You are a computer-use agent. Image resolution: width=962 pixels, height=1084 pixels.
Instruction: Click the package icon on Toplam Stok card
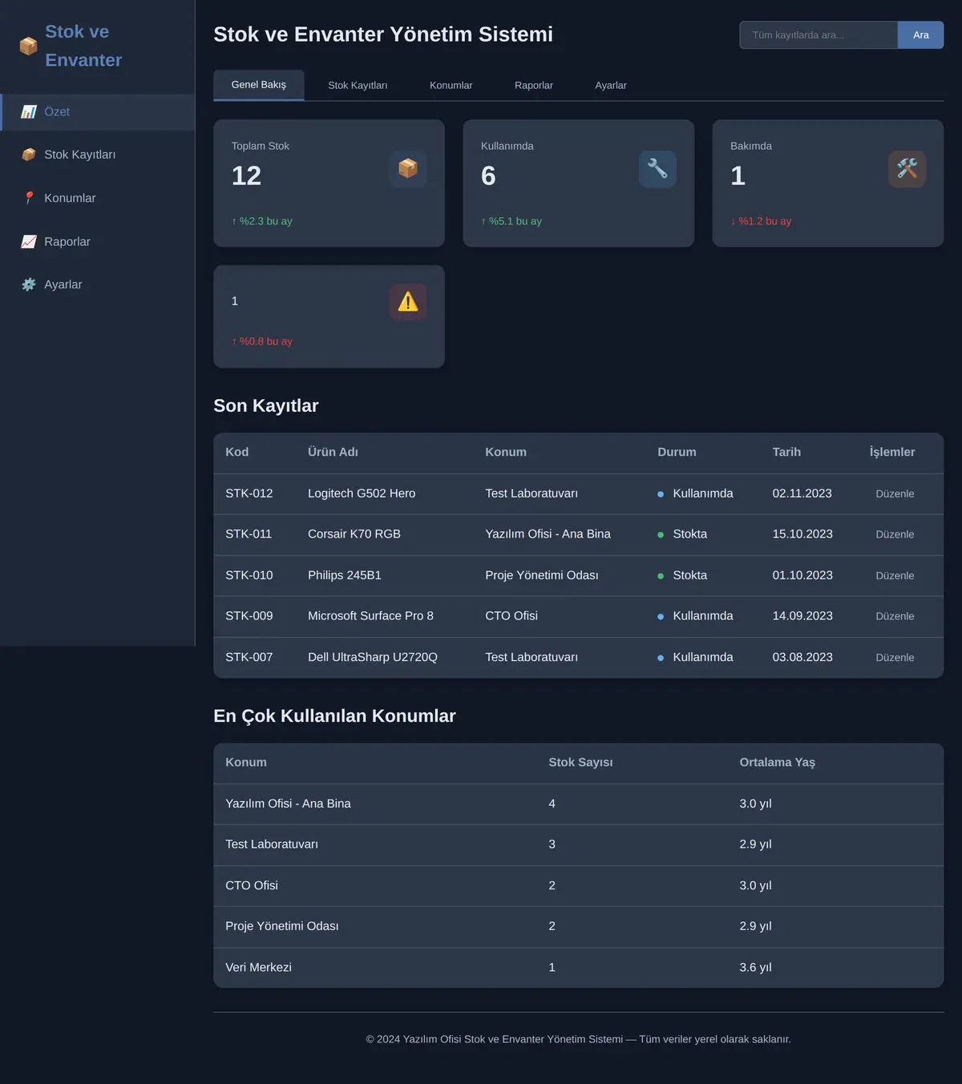pyautogui.click(x=408, y=169)
